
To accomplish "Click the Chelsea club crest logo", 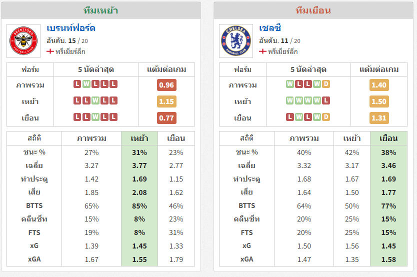I will [236, 40].
